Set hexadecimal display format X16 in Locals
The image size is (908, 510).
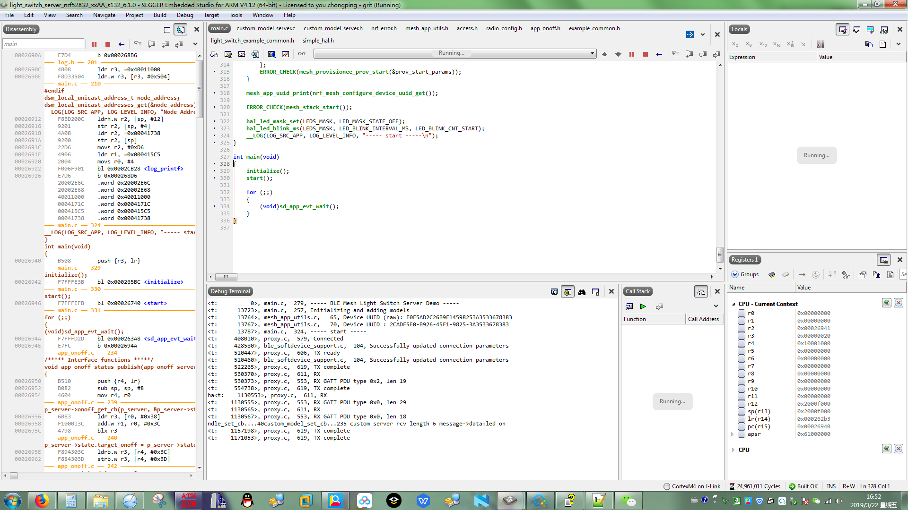(777, 44)
